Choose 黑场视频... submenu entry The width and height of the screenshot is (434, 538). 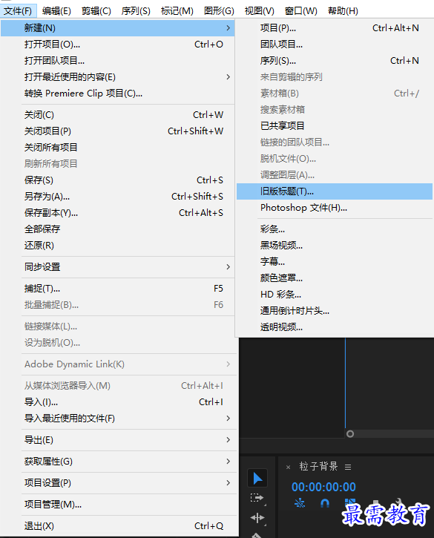[335, 246]
